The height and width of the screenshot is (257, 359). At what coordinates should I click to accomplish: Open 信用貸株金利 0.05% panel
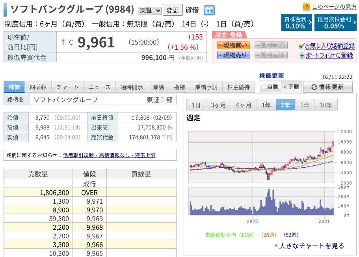click(335, 22)
